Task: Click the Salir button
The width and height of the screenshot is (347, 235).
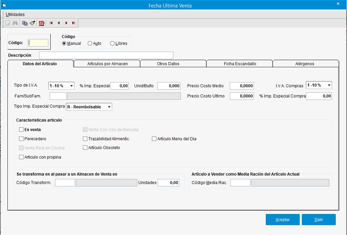Action: (x=319, y=219)
